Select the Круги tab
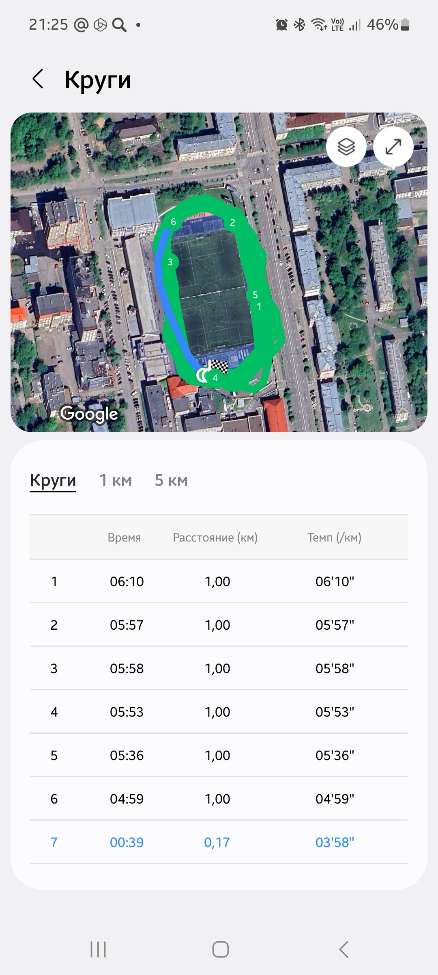Image resolution: width=438 pixels, height=975 pixels. pyautogui.click(x=53, y=481)
